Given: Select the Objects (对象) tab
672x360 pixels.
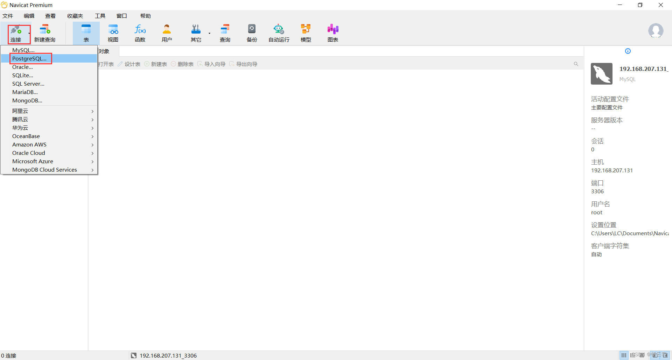Looking at the screenshot, I should (105, 51).
